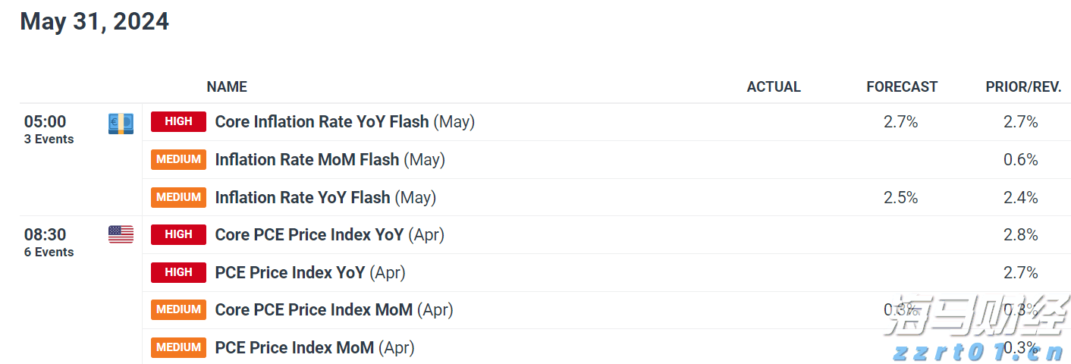Click the HIGH badge beside PCE Price Index YoY
The image size is (1071, 364).
point(178,272)
